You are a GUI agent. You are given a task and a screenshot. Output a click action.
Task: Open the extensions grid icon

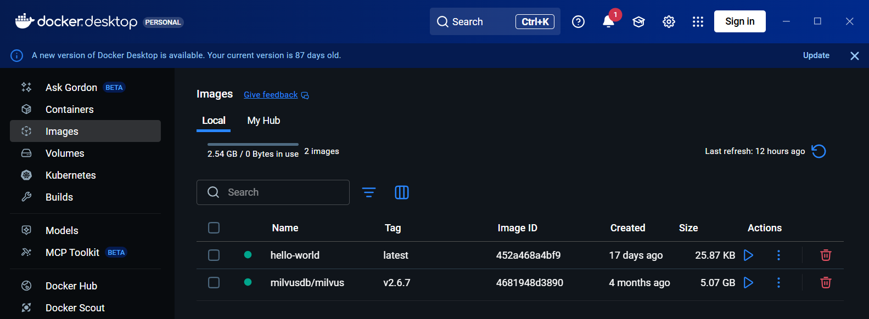click(698, 22)
